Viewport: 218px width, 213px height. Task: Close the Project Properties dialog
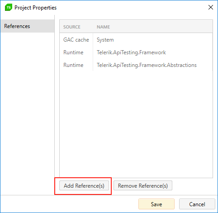click(x=210, y=7)
